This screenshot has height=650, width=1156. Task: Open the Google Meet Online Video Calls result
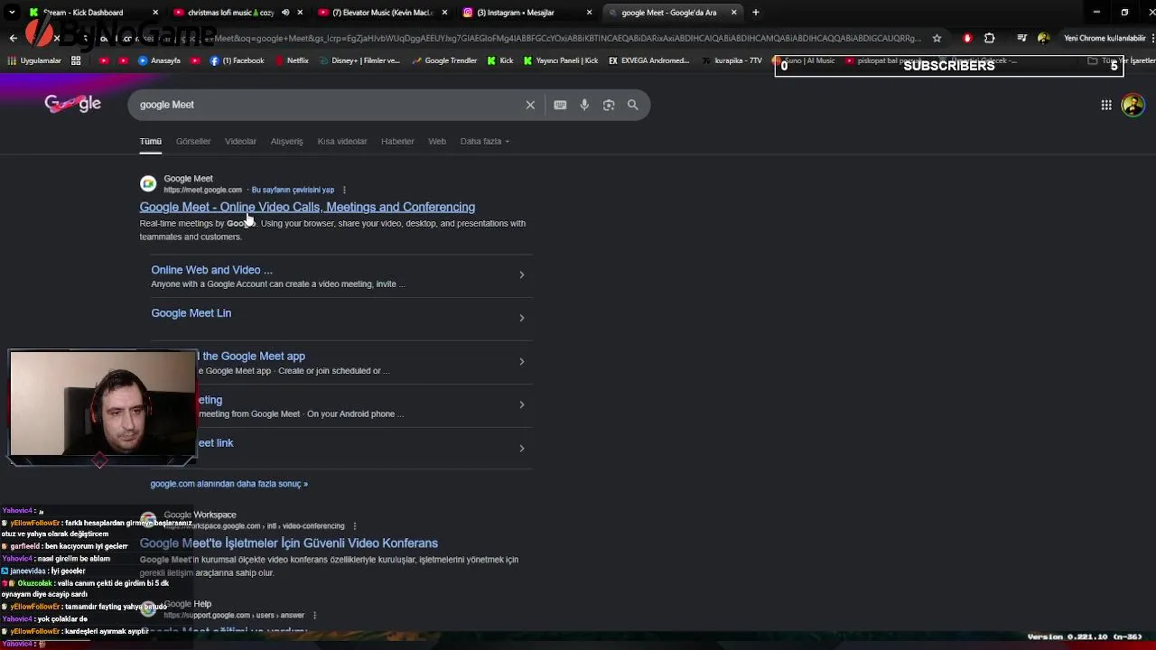pyautogui.click(x=307, y=207)
